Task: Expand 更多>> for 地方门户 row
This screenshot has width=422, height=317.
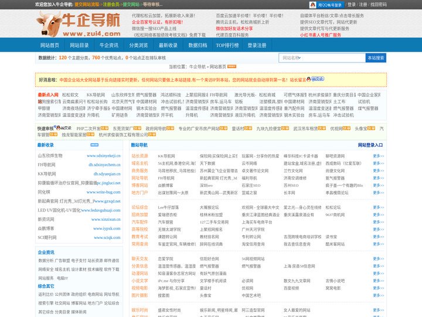Action: pos(379,193)
